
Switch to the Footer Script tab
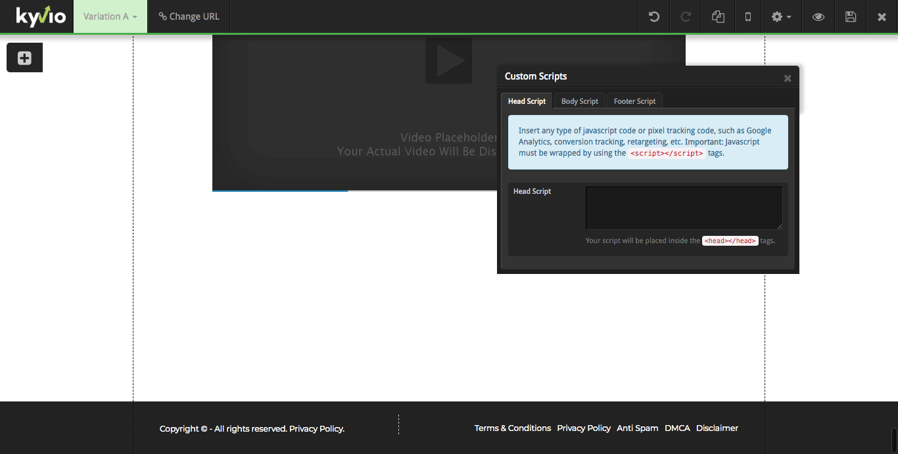click(x=634, y=101)
